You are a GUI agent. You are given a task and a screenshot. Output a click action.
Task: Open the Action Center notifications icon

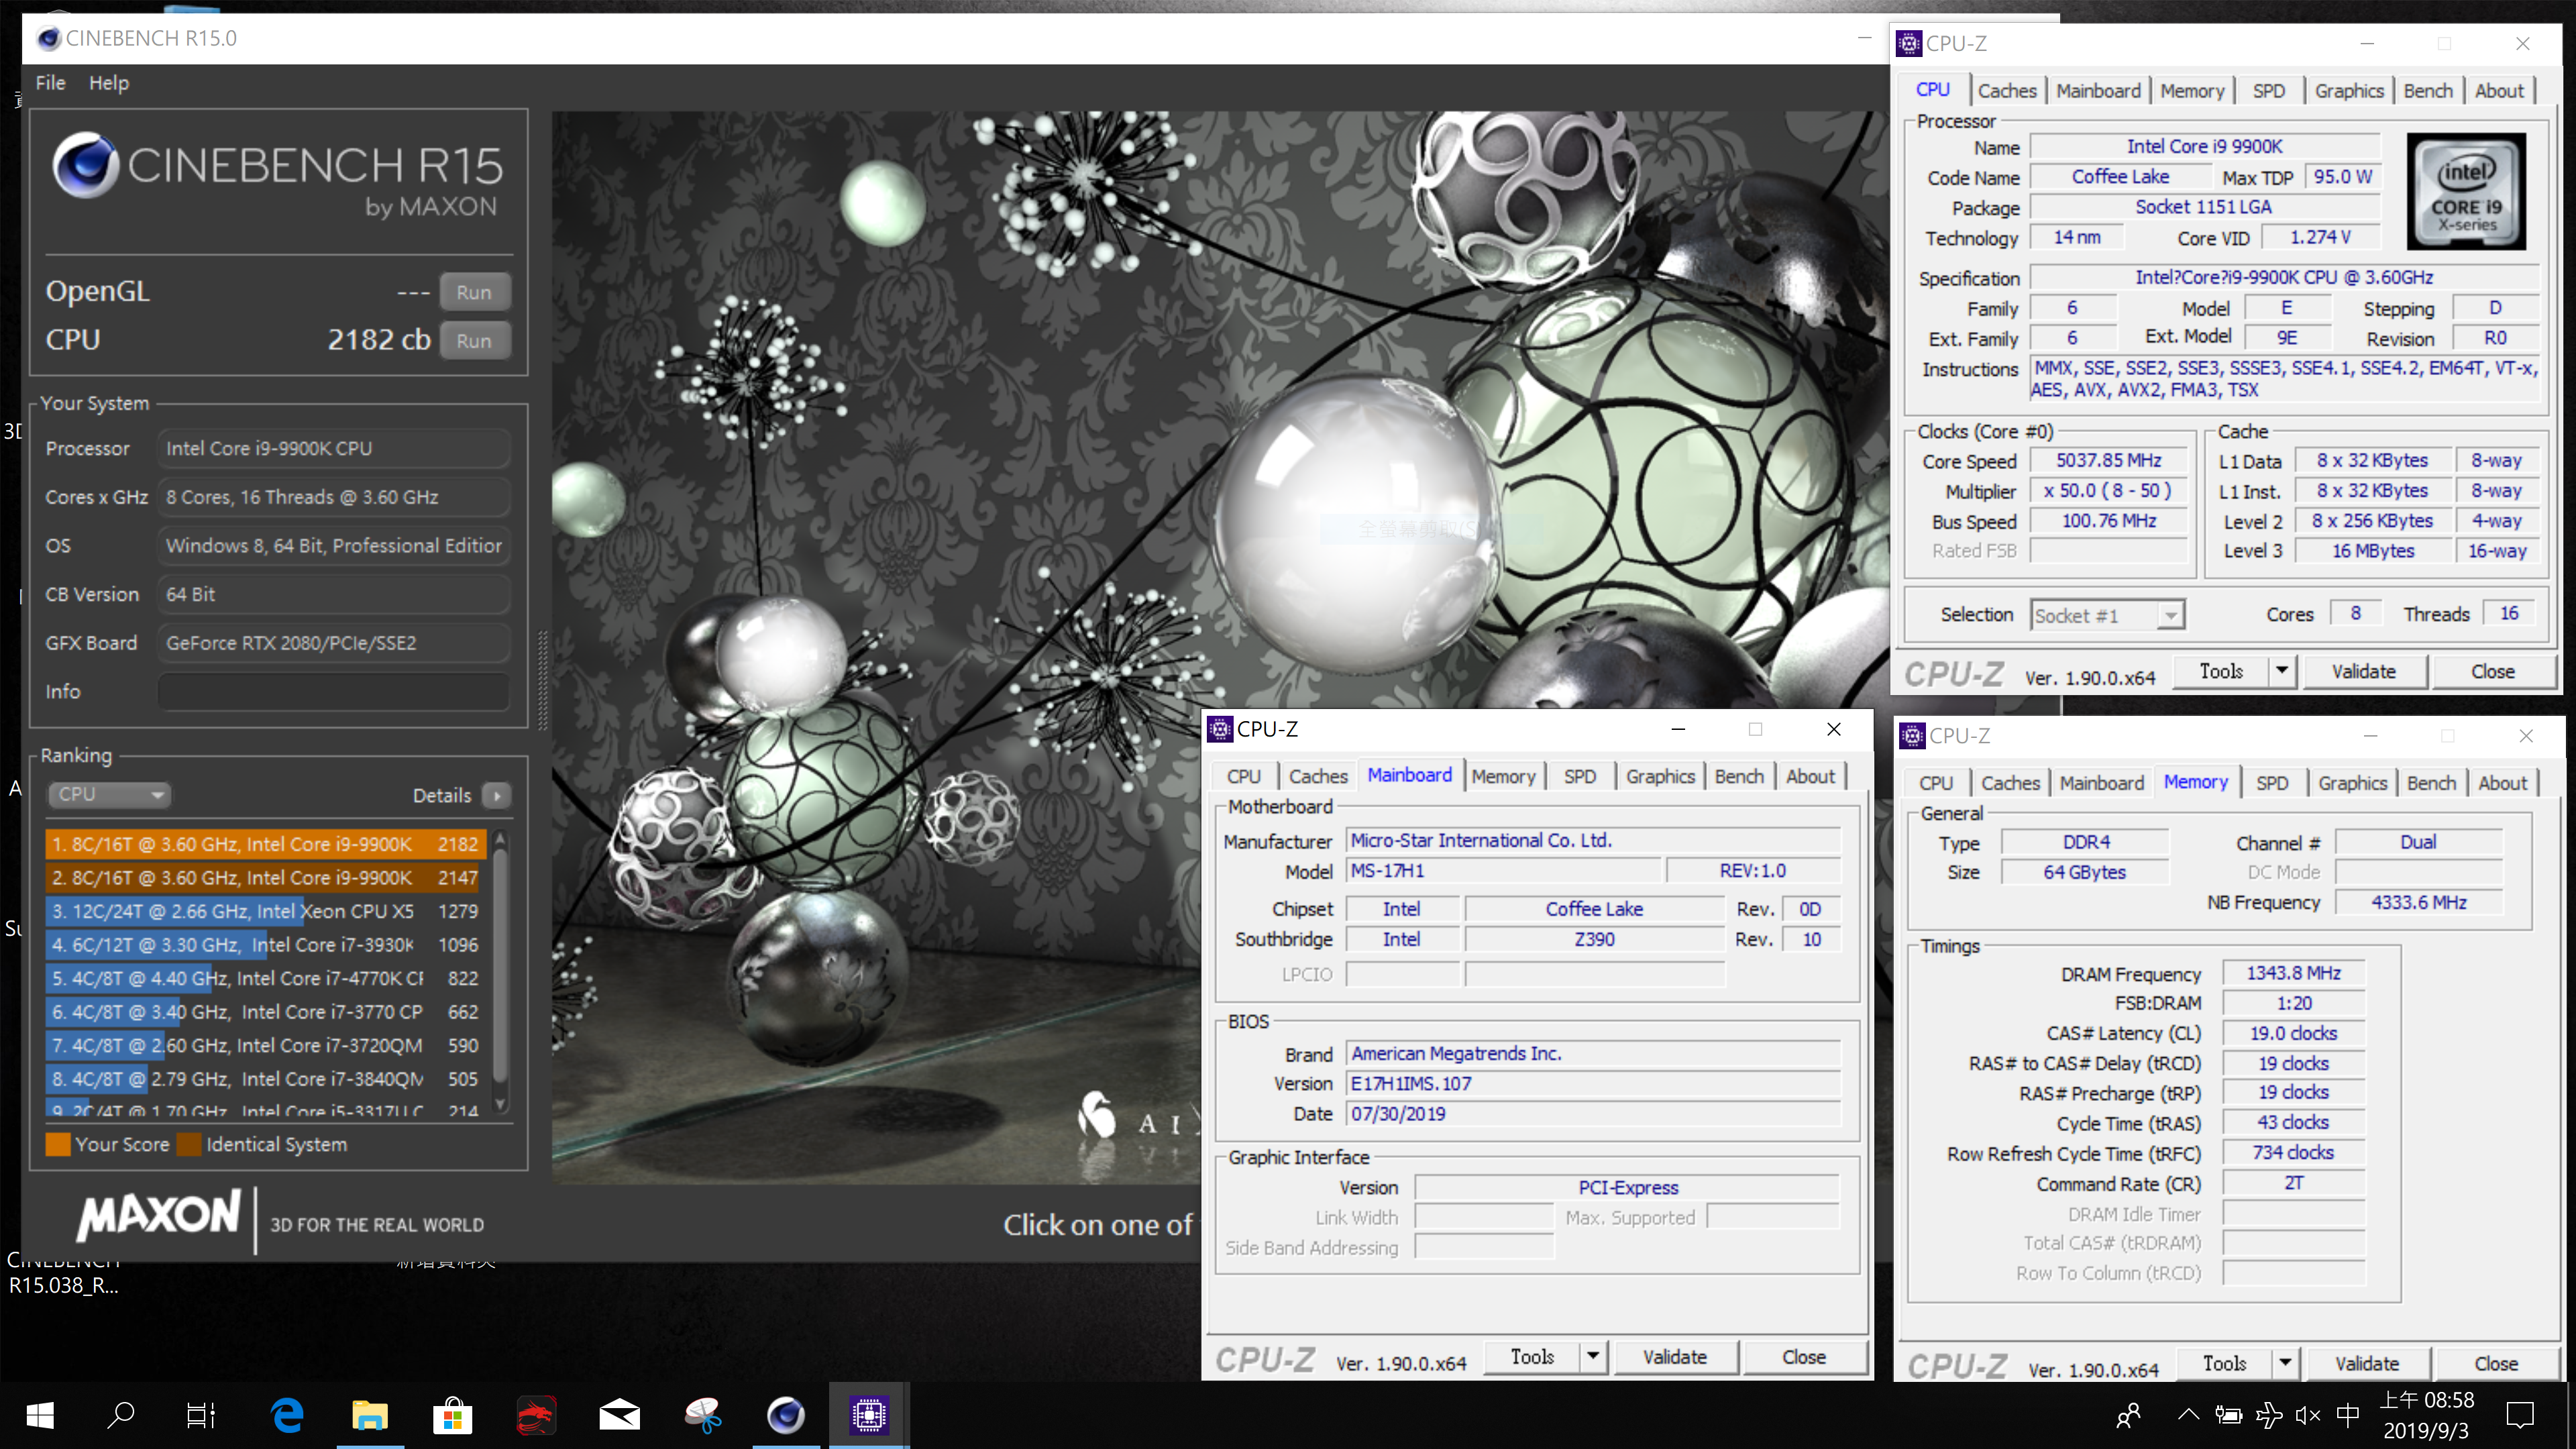(2520, 1415)
